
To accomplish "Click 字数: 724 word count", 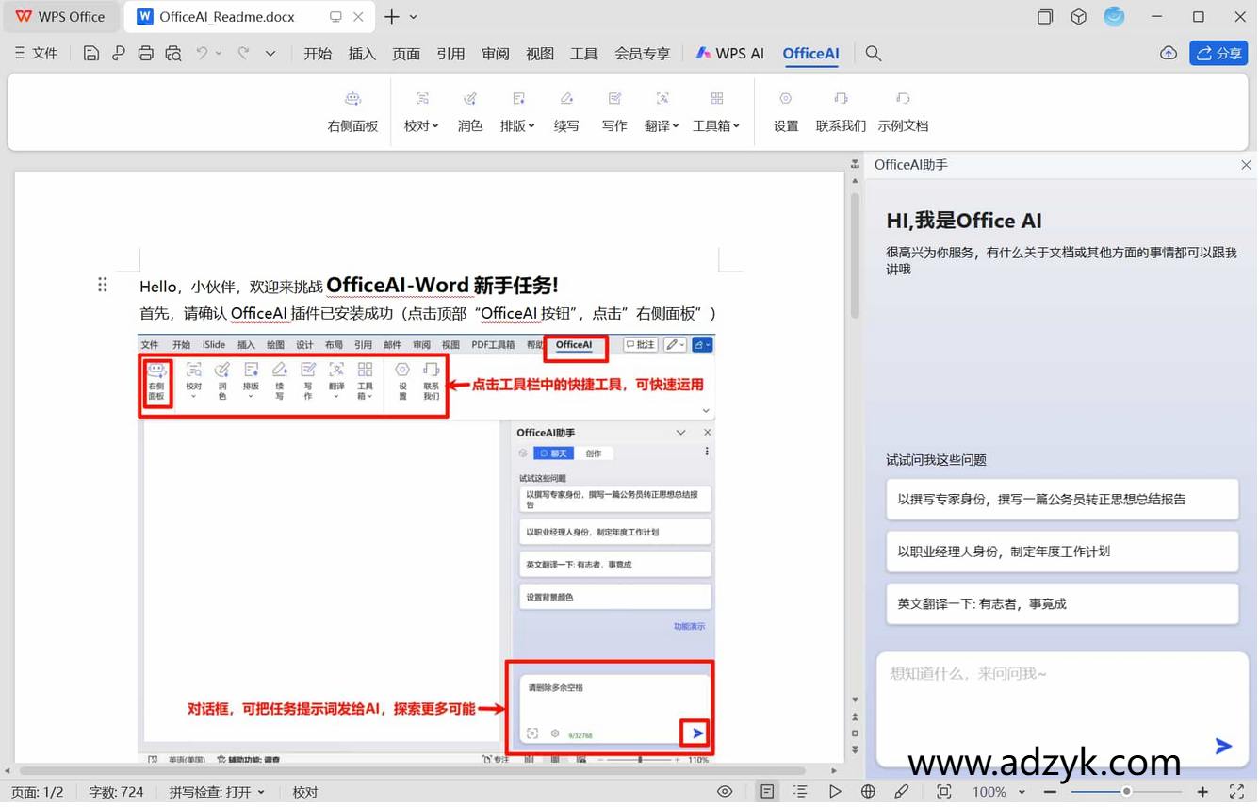I will (117, 792).
